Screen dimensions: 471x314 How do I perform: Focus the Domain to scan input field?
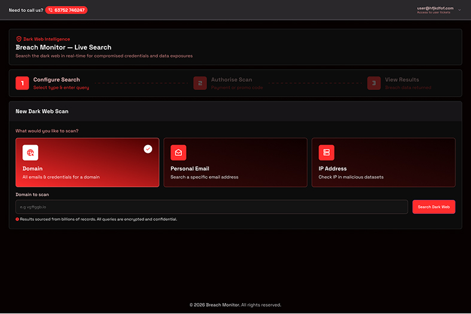212,207
